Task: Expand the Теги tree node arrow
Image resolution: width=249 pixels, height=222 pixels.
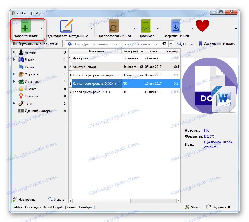Action: [x=14, y=103]
